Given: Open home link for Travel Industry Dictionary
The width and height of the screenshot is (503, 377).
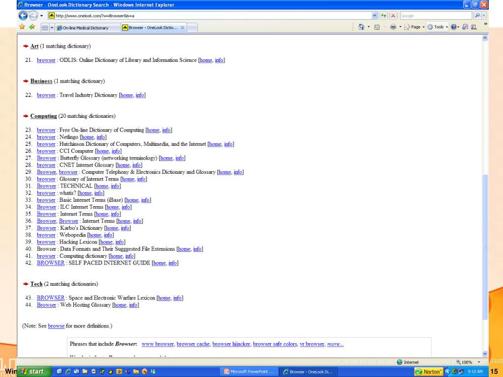Looking at the screenshot, I should pyautogui.click(x=126, y=95).
